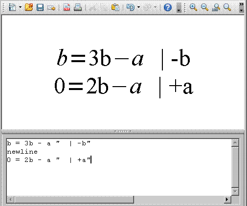247x206 pixels.
Task: Click inside the formula command text field
Action: 119,167
